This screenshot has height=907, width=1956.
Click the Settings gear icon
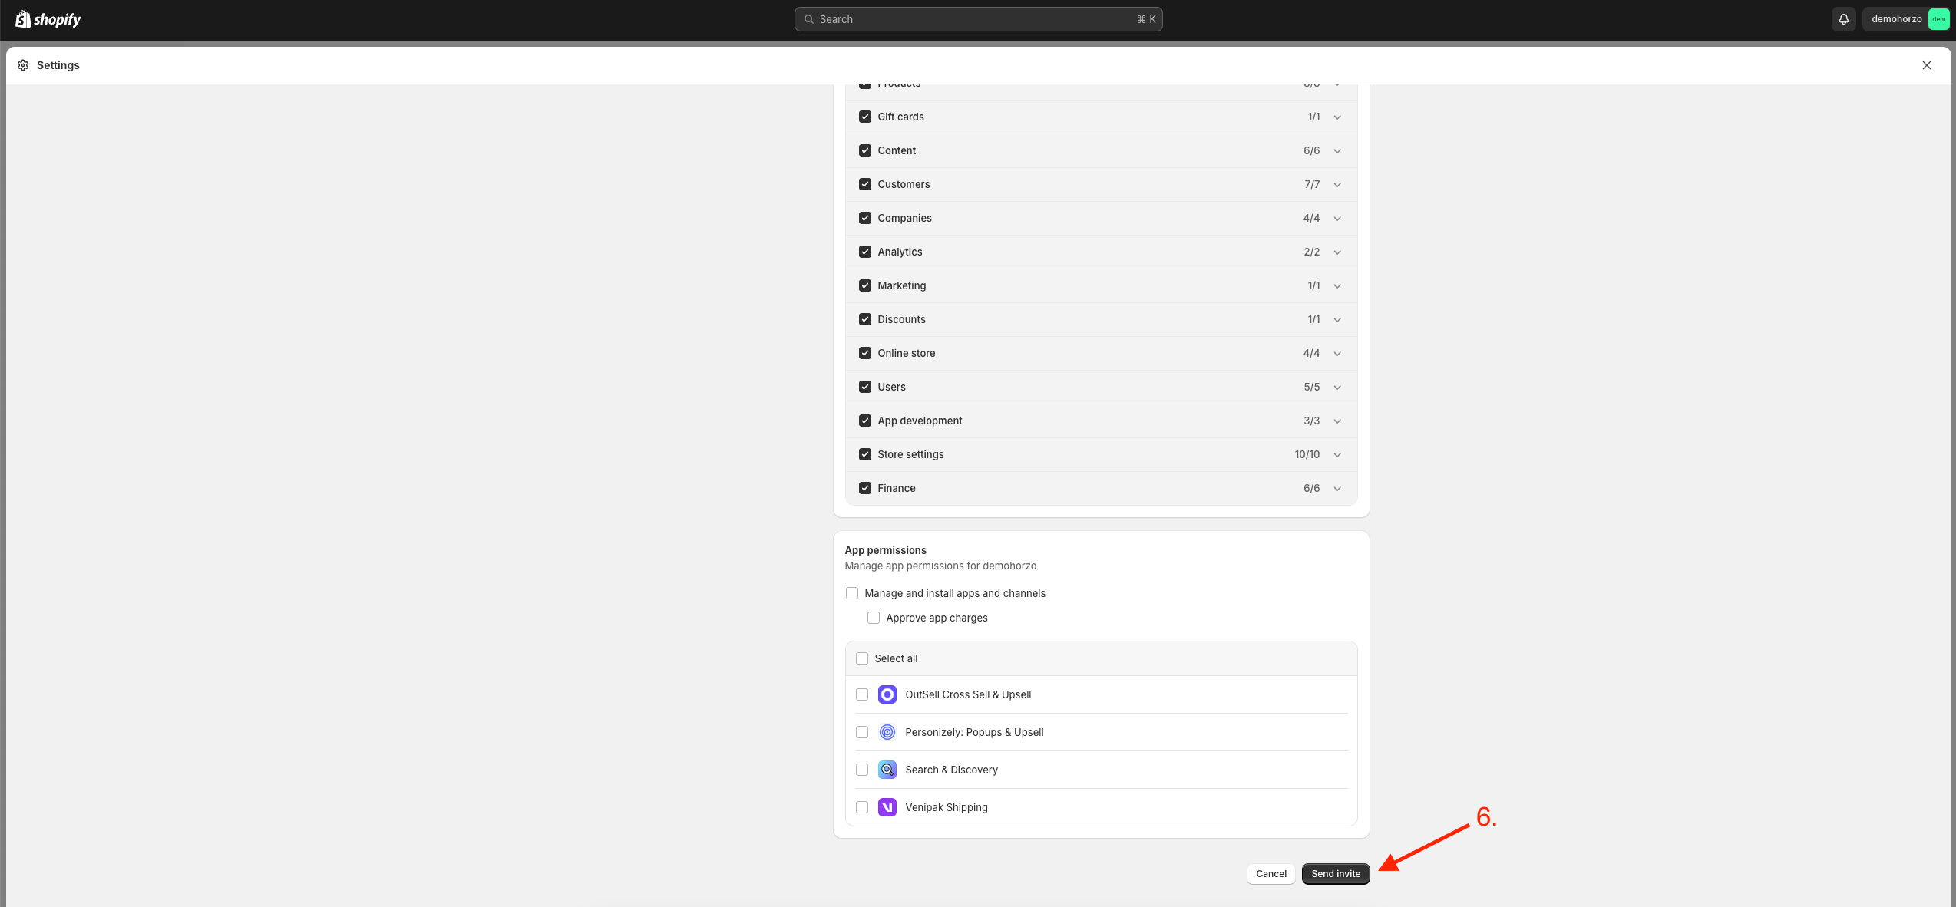(23, 65)
